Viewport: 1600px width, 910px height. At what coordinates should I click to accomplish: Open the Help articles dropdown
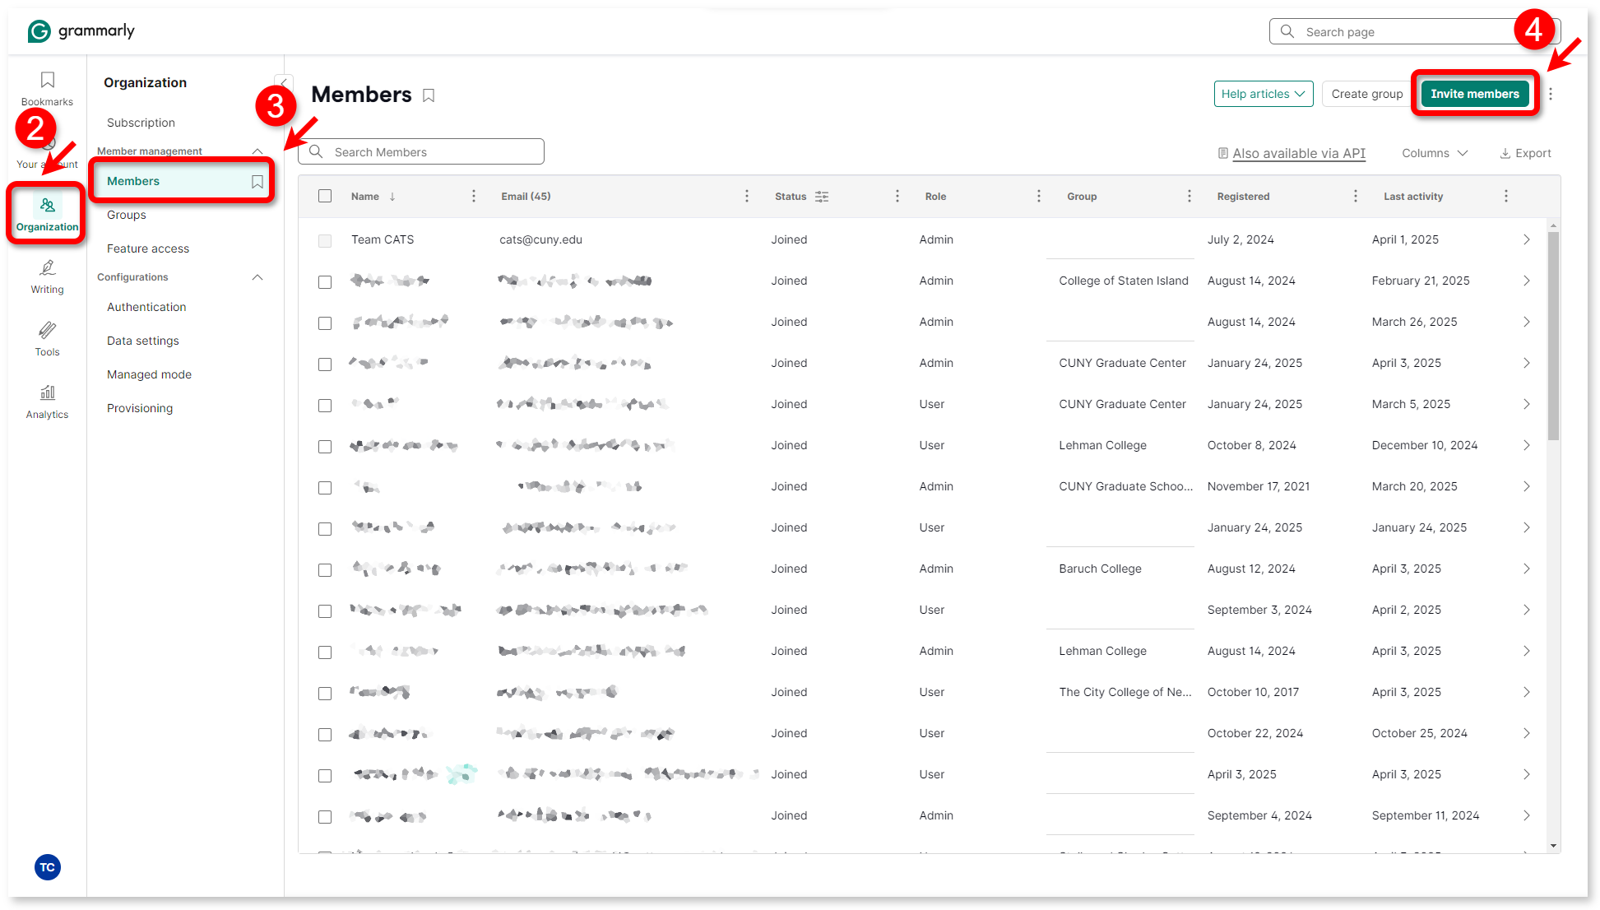coord(1263,94)
